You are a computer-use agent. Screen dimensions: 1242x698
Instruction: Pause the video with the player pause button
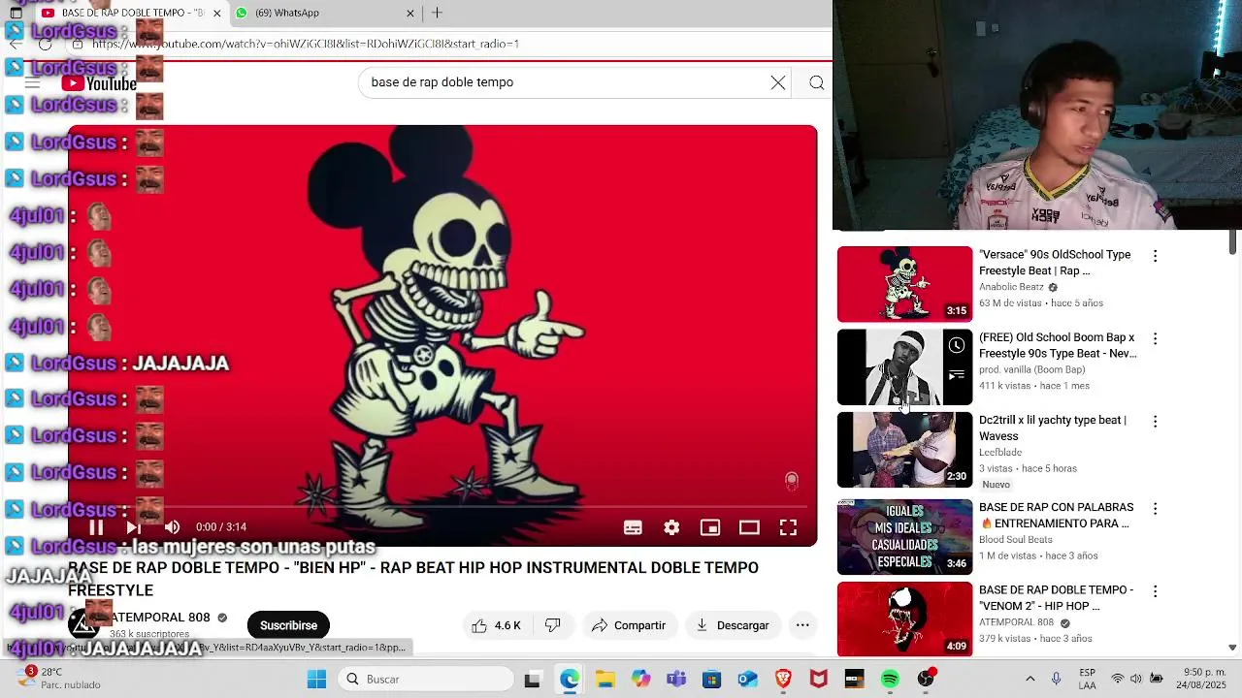[x=96, y=527]
